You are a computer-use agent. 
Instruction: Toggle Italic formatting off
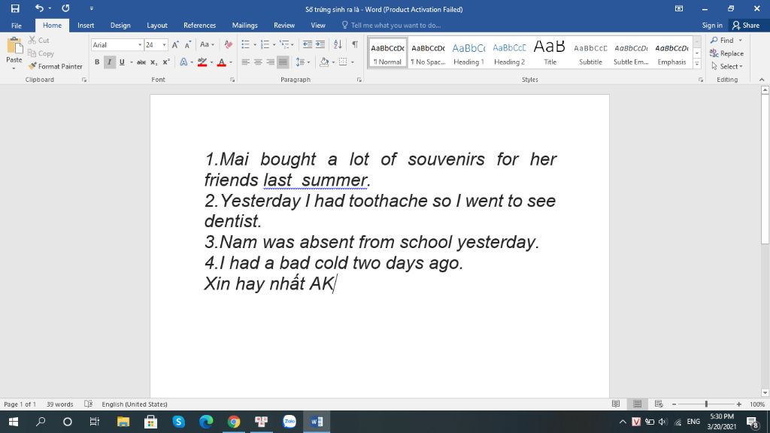point(110,62)
